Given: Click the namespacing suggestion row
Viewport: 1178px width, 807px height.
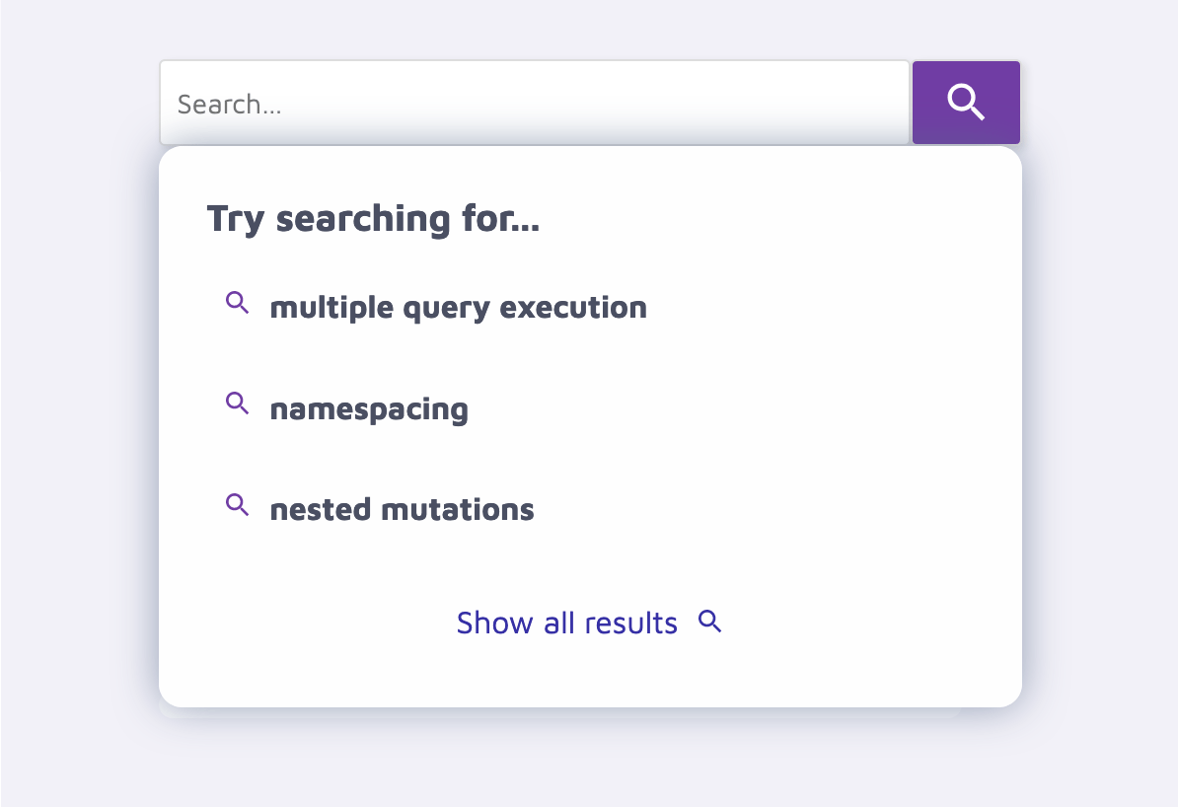Looking at the screenshot, I should 369,408.
